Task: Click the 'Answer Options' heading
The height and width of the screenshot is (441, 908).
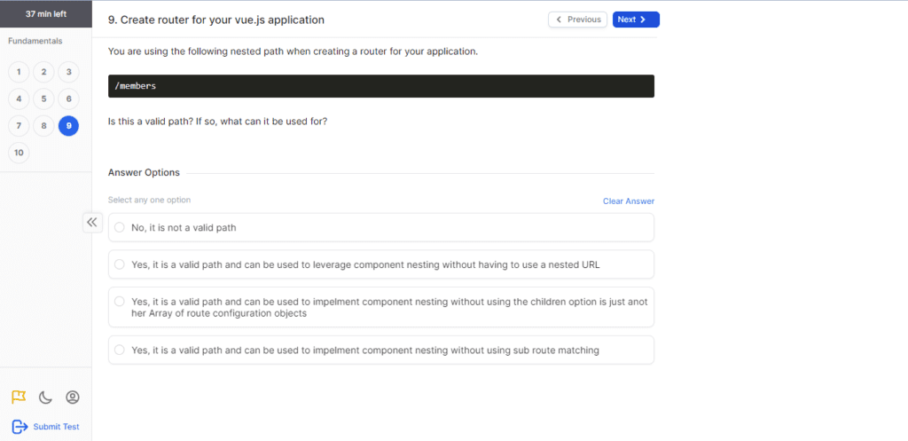Action: (144, 172)
